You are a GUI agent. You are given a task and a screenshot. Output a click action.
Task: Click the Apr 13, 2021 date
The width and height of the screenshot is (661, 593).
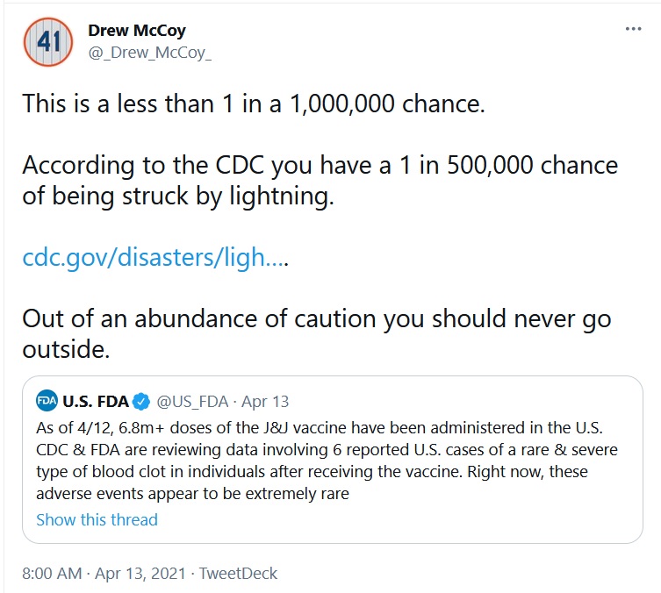[140, 573]
